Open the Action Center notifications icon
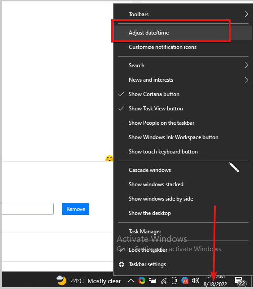Screen dimensions: 253x289 point(240,281)
